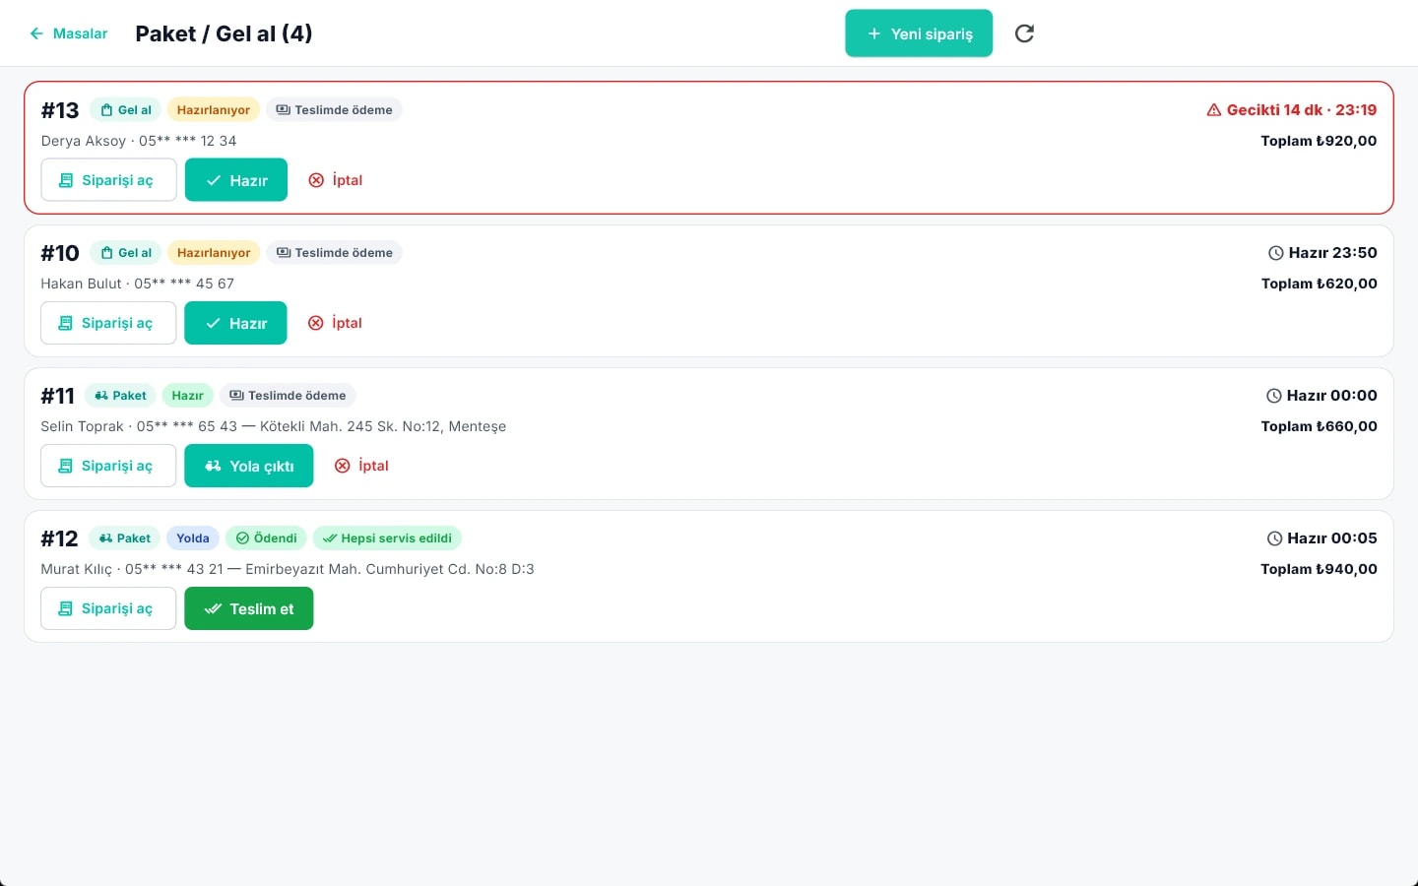The width and height of the screenshot is (1418, 886).
Task: Open order #10 with Siparişi aç
Action: 108,323
